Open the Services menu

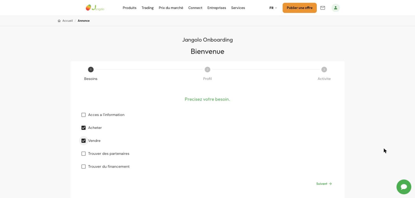238,8
